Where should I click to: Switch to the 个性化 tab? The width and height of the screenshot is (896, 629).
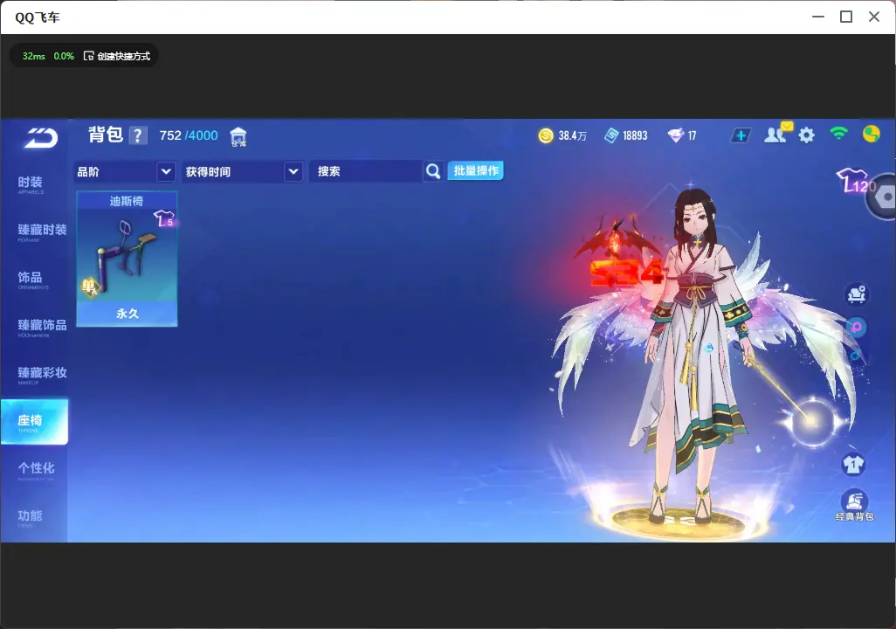[36, 469]
